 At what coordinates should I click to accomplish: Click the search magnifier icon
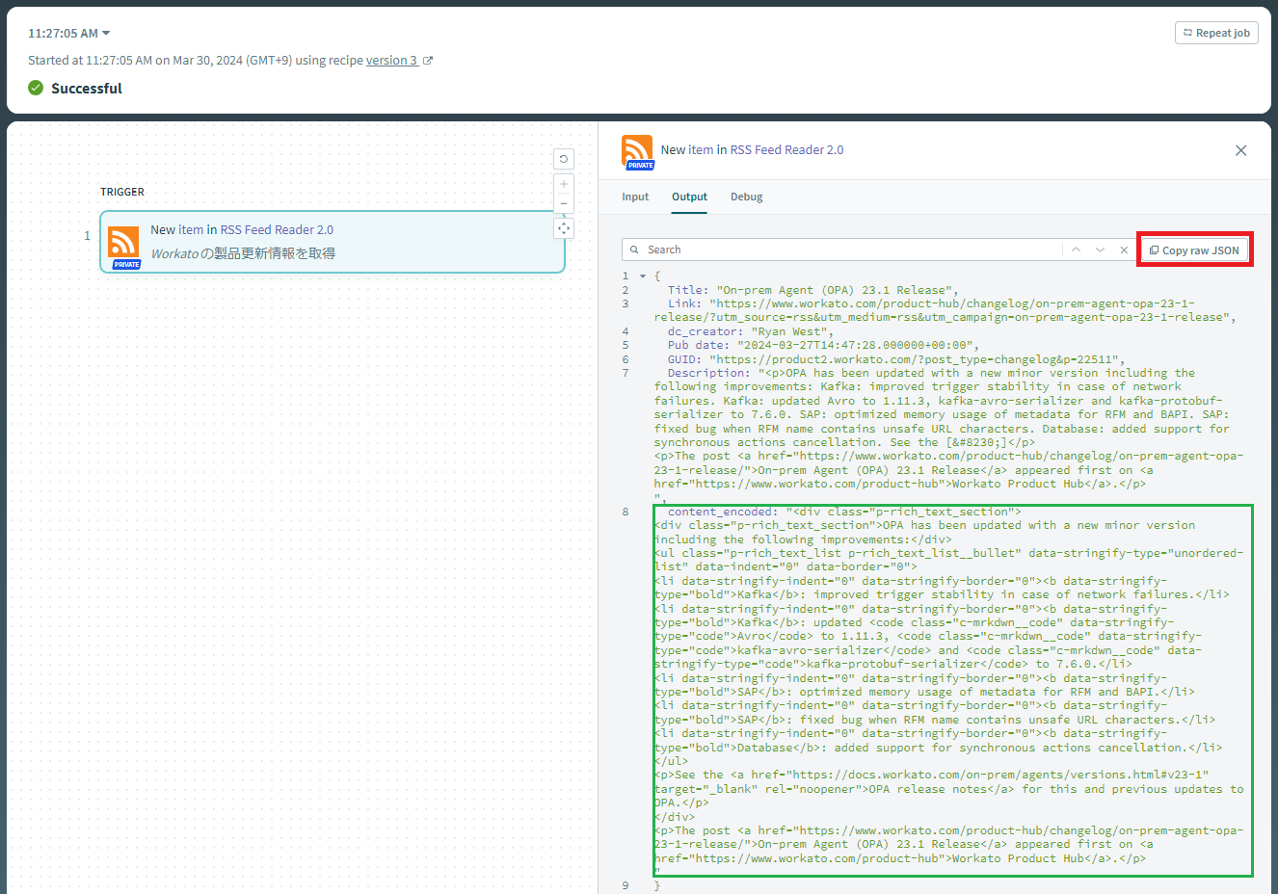(x=634, y=250)
